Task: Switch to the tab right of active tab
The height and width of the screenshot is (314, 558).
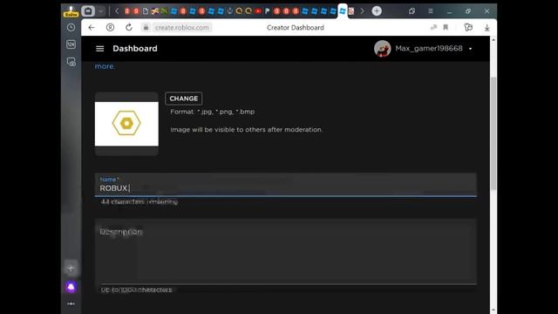Action: (x=351, y=11)
